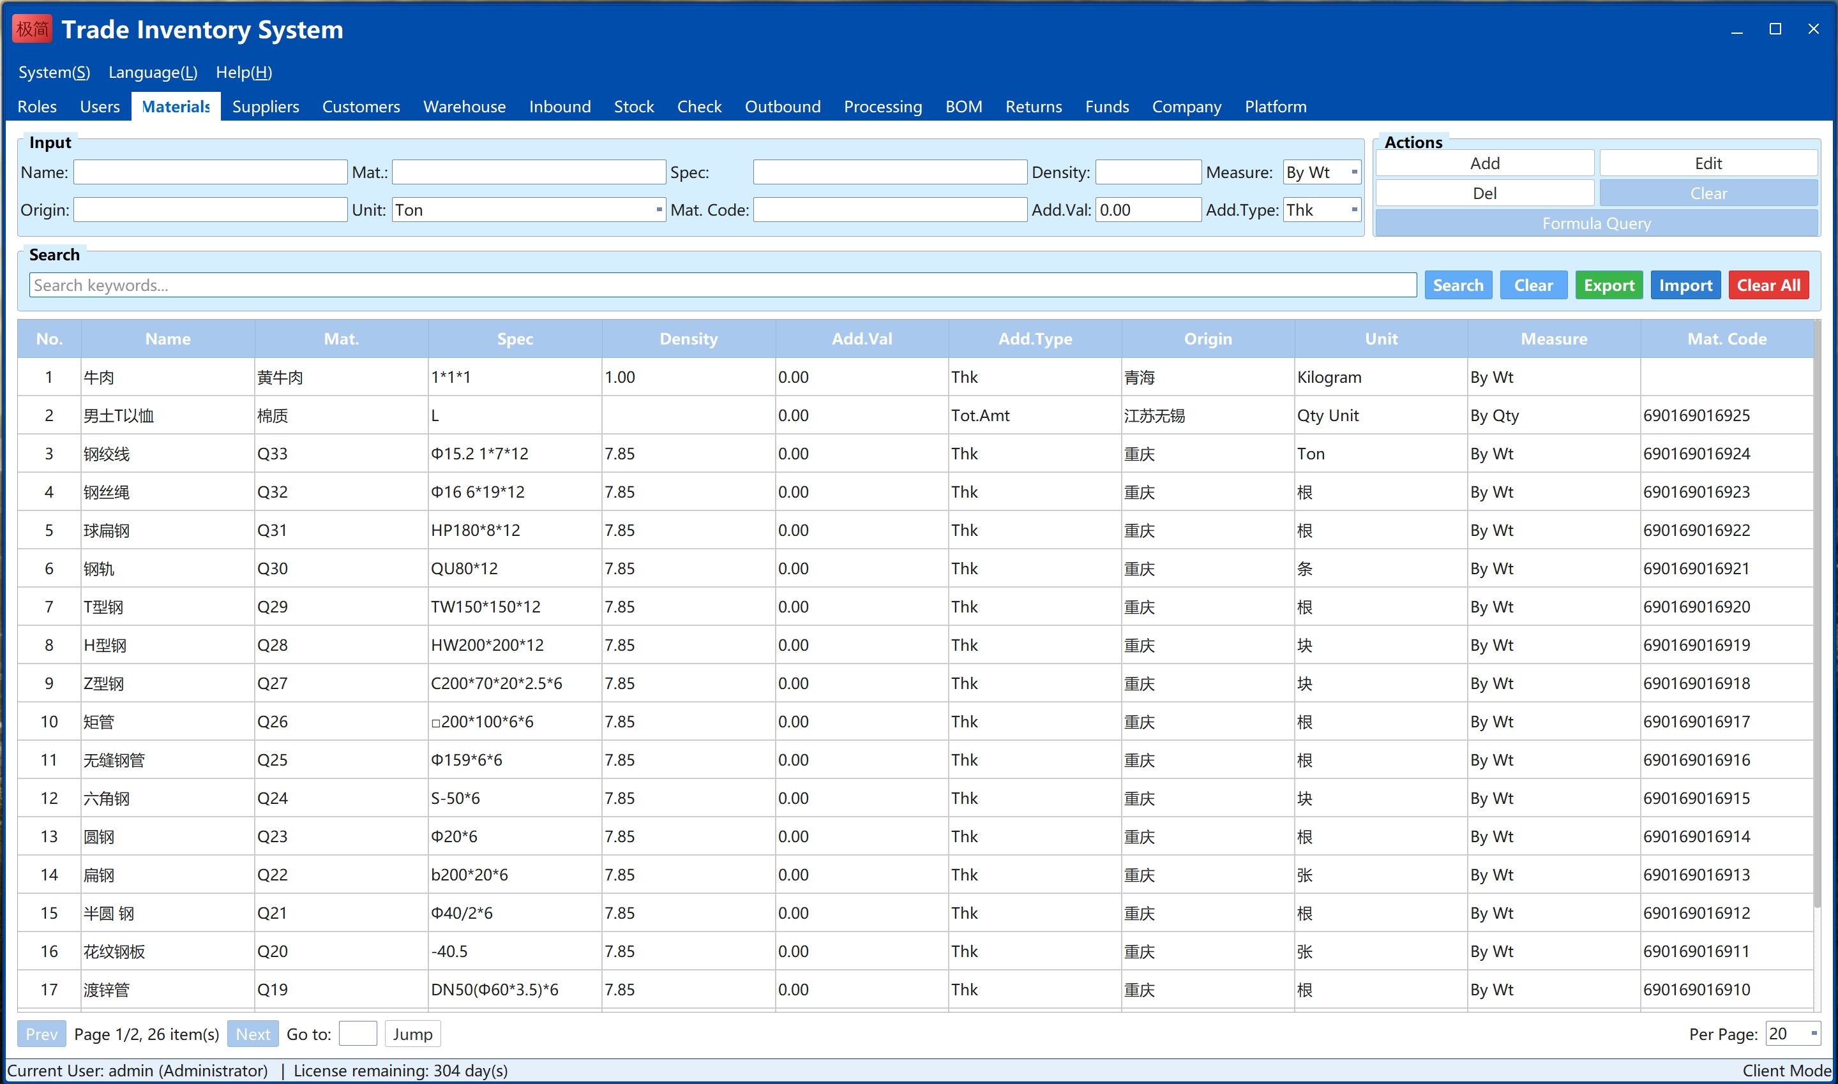Switch to the Inbound tab

coord(560,107)
